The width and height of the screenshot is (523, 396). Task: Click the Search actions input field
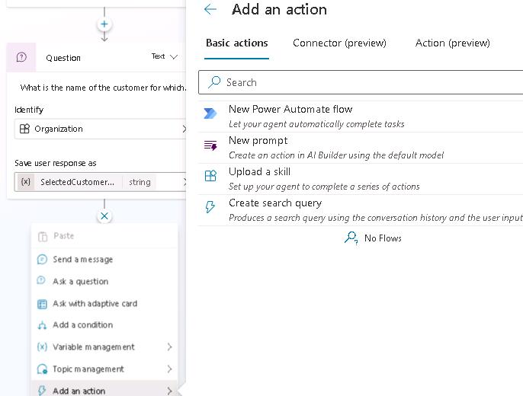[366, 82]
